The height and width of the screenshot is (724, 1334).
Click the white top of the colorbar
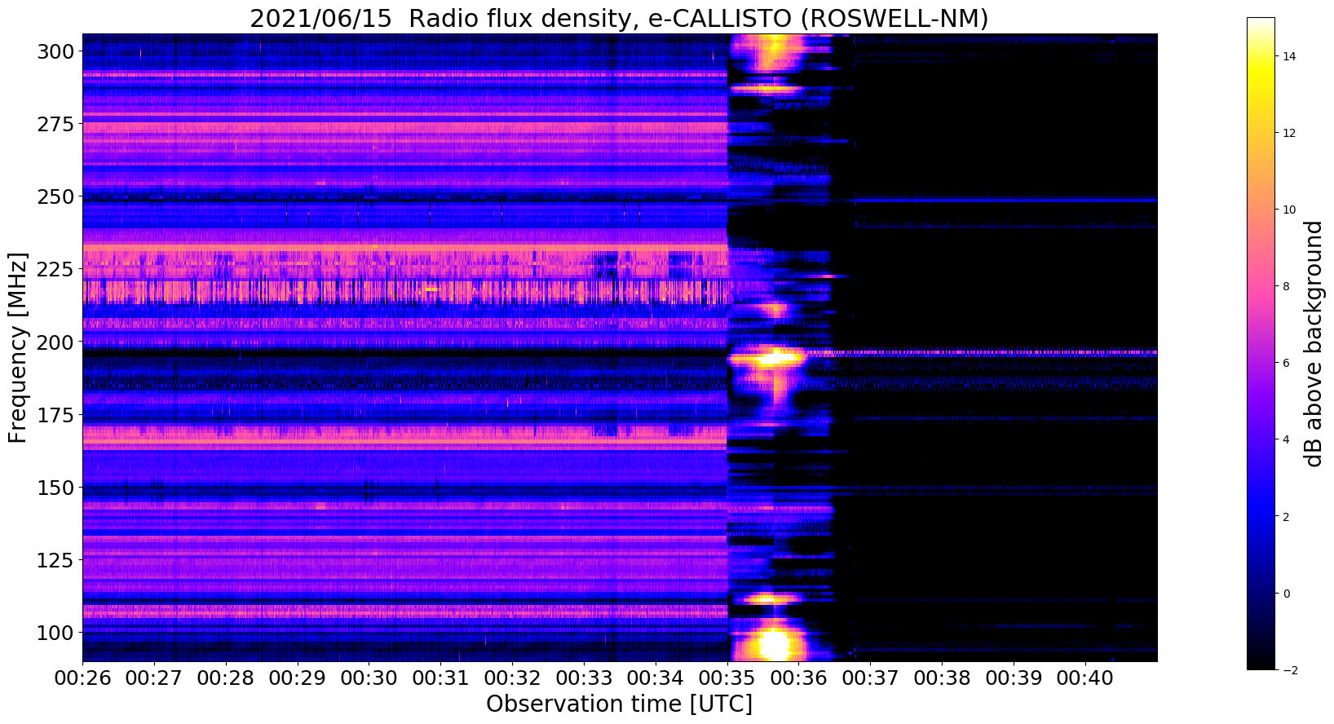pyautogui.click(x=1261, y=24)
